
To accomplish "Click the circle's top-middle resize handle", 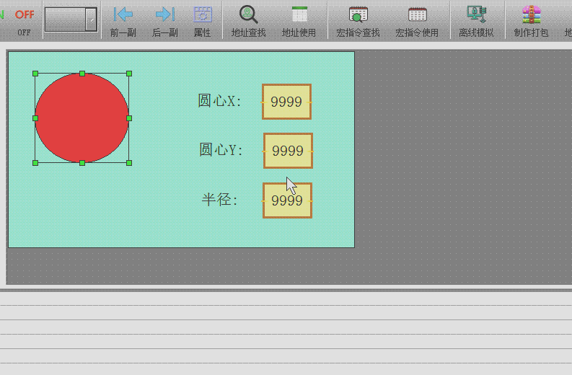I will click(x=82, y=74).
